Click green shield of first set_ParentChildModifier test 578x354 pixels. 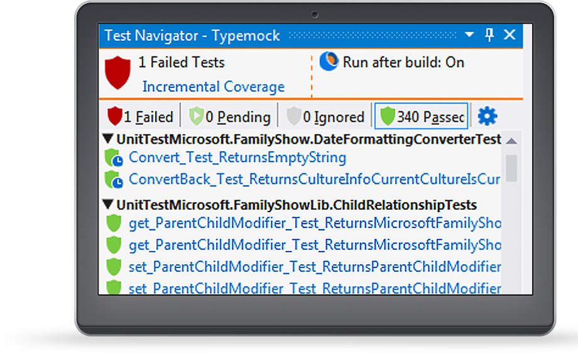[114, 267]
